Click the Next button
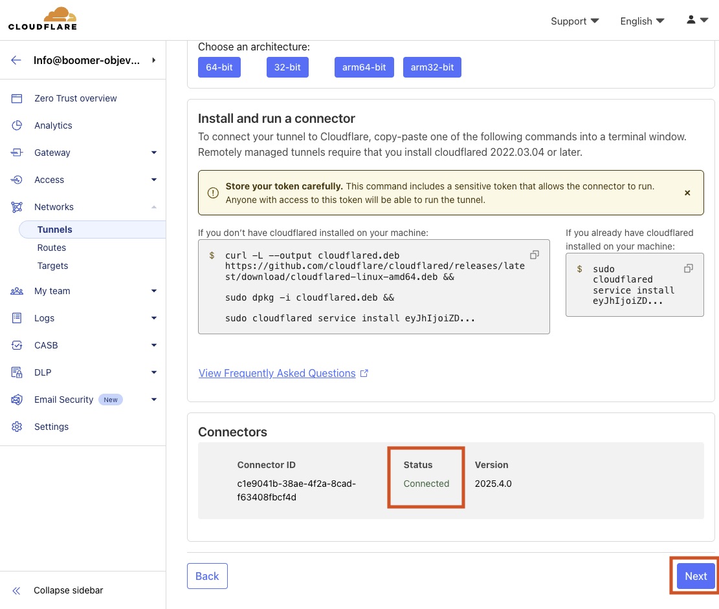Image resolution: width=719 pixels, height=609 pixels. pos(696,576)
